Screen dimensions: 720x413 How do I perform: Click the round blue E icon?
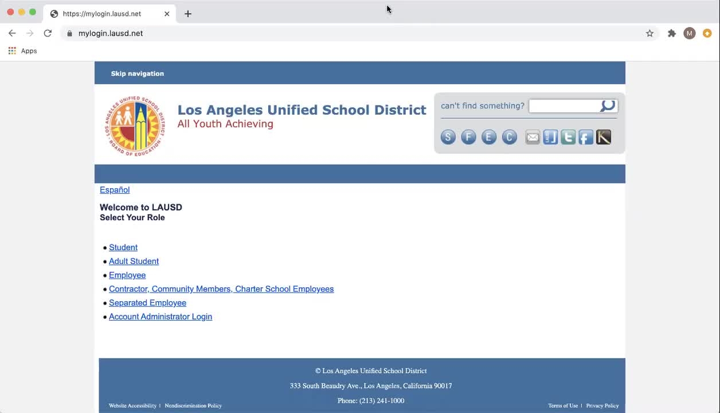click(489, 137)
